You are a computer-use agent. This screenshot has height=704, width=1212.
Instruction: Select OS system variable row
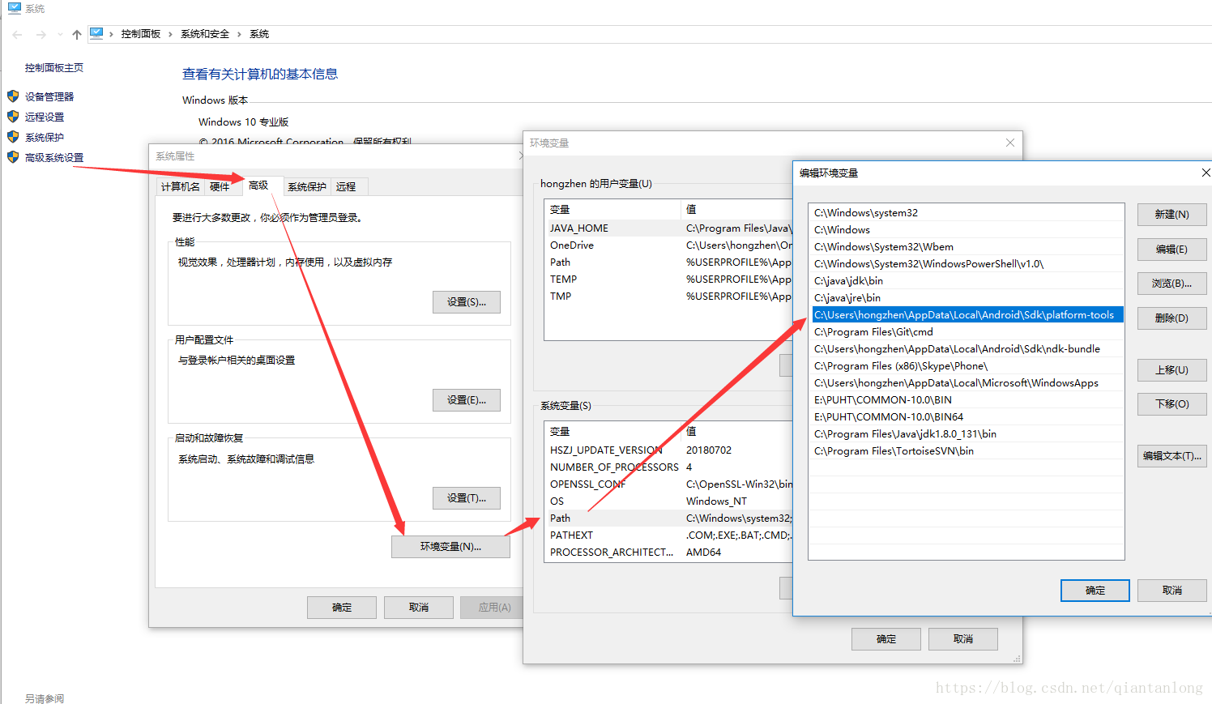point(668,501)
